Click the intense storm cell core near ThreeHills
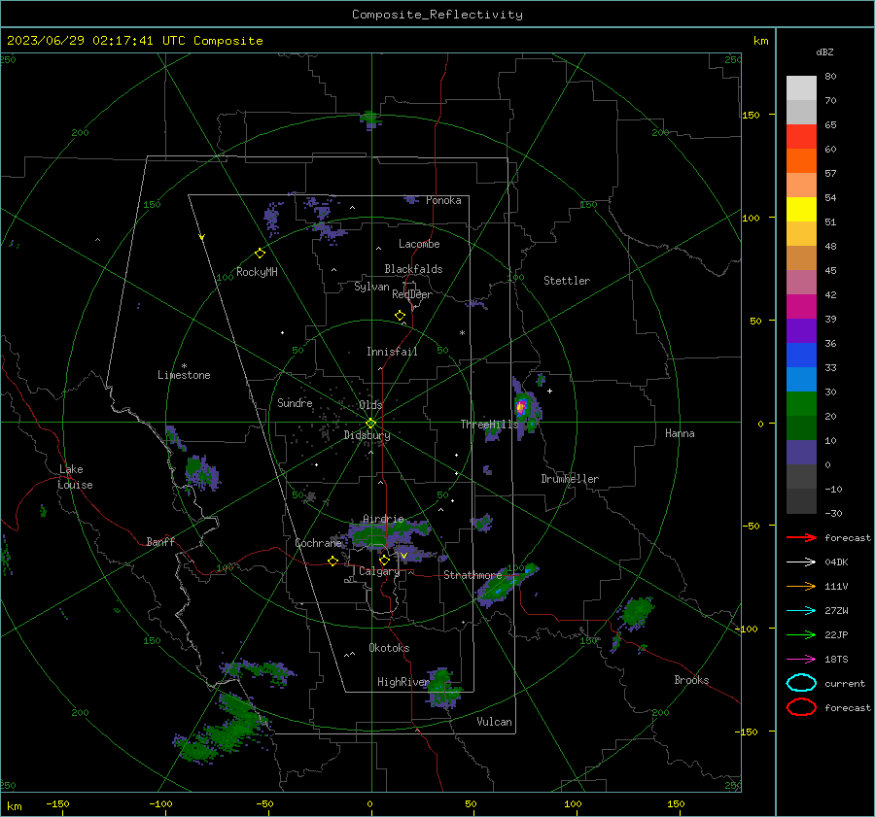The height and width of the screenshot is (817, 875). tap(521, 406)
